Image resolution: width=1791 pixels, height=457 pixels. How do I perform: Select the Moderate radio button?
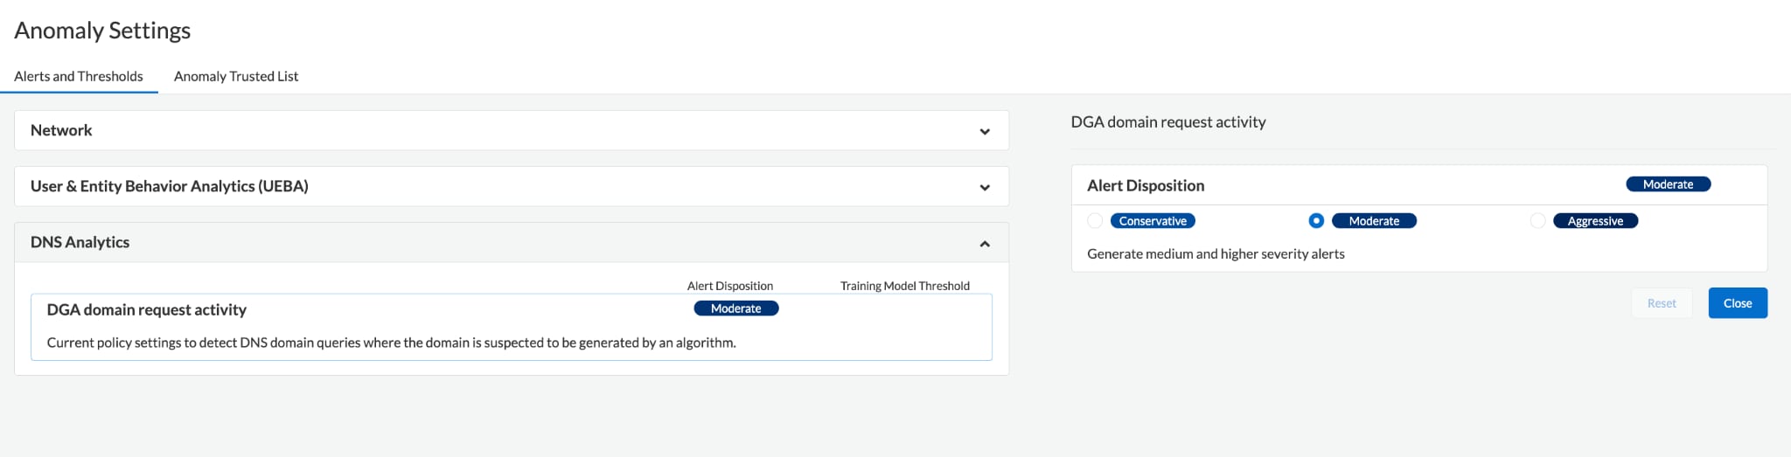coord(1316,221)
